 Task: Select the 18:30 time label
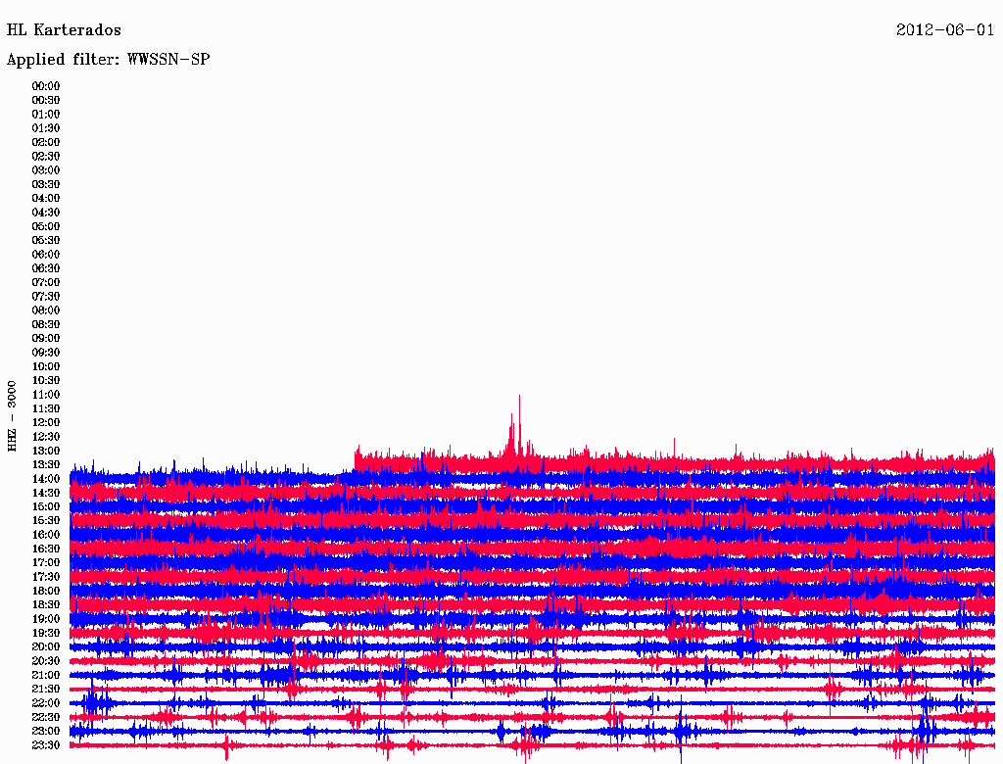[46, 605]
